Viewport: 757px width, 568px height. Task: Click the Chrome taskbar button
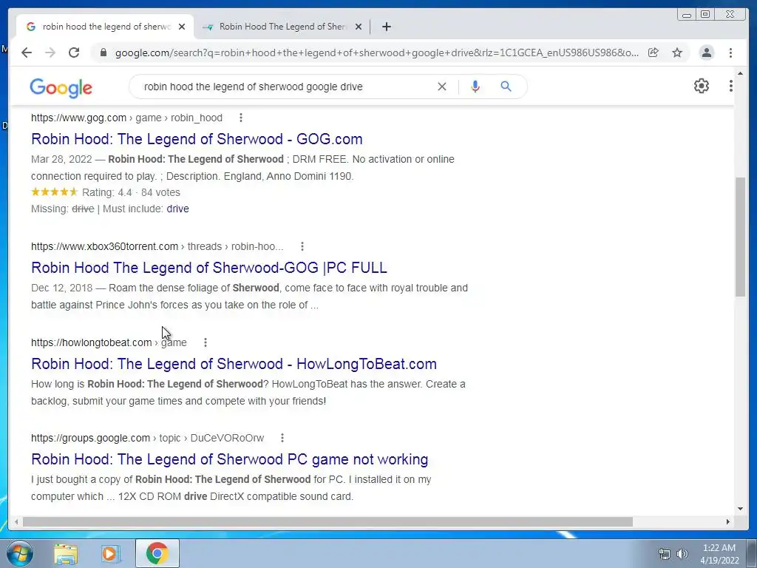point(157,553)
